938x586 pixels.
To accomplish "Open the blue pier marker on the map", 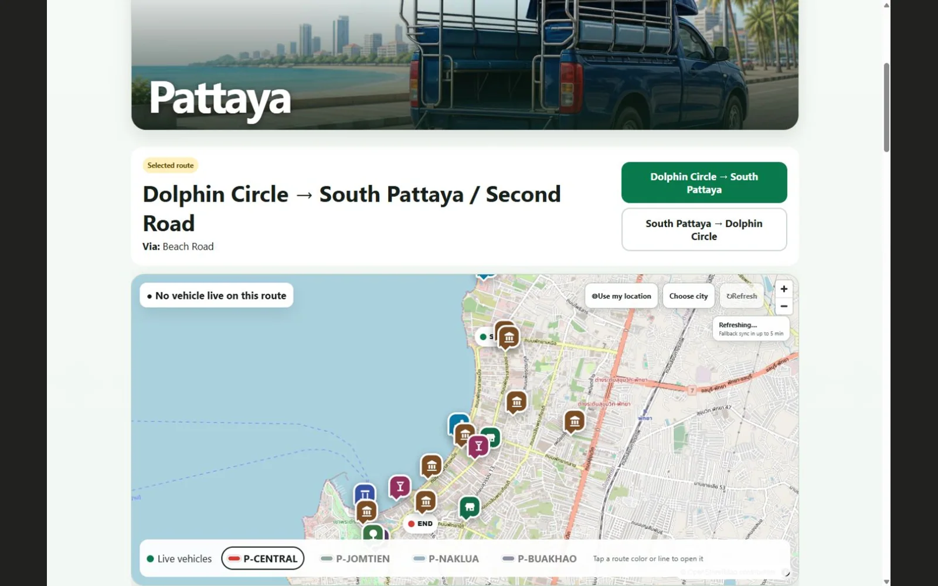I will tap(365, 491).
